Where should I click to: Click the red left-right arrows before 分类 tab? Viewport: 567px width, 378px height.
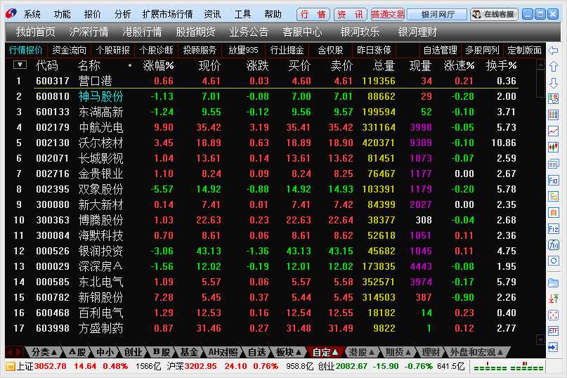click(15, 352)
